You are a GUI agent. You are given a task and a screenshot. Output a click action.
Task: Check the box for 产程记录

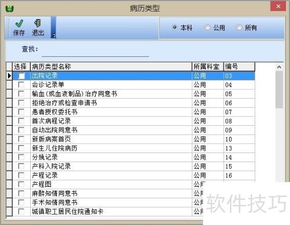(x=21, y=175)
